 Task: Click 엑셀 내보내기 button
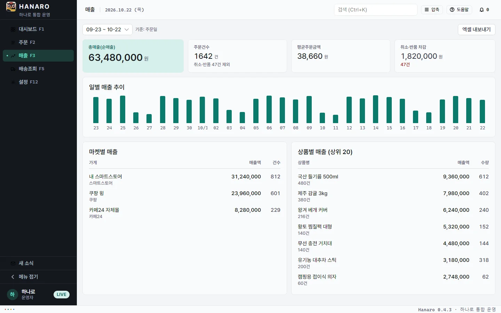pos(476,30)
